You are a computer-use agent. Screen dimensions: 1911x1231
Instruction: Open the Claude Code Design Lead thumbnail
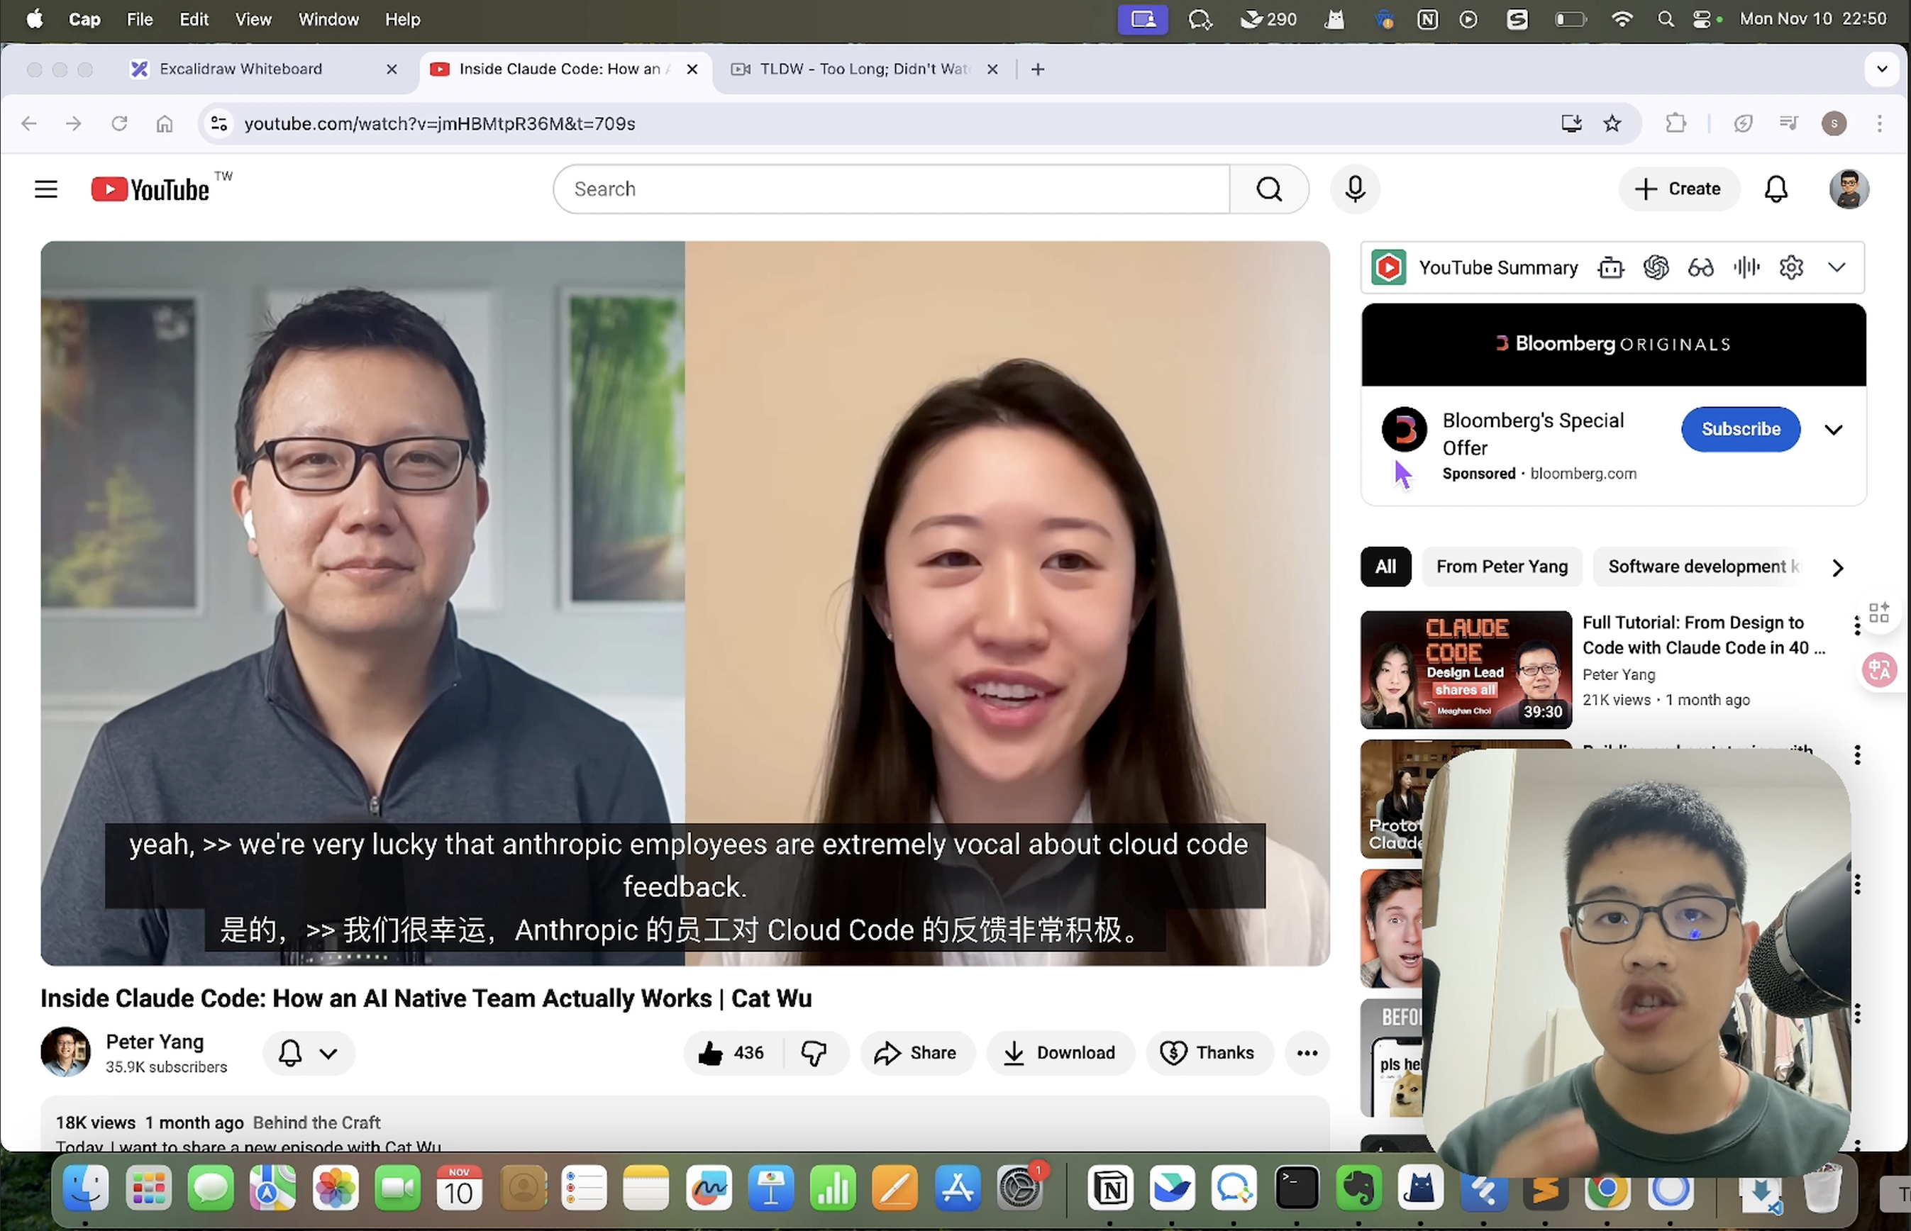click(1466, 670)
